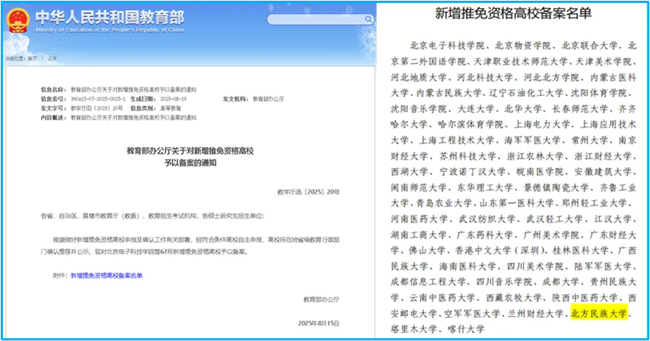Click 上海电力大学 in the list

pyautogui.click(x=543, y=124)
